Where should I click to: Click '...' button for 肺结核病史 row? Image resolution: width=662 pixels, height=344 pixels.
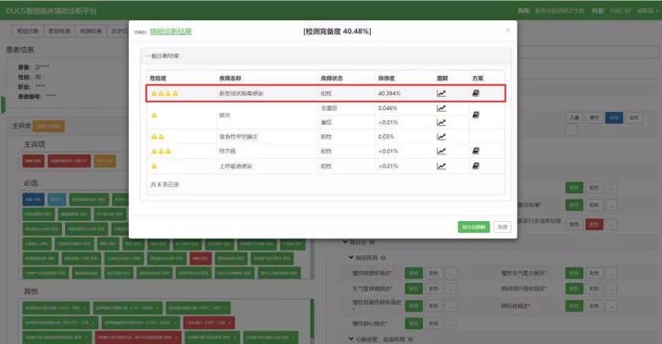611,306
